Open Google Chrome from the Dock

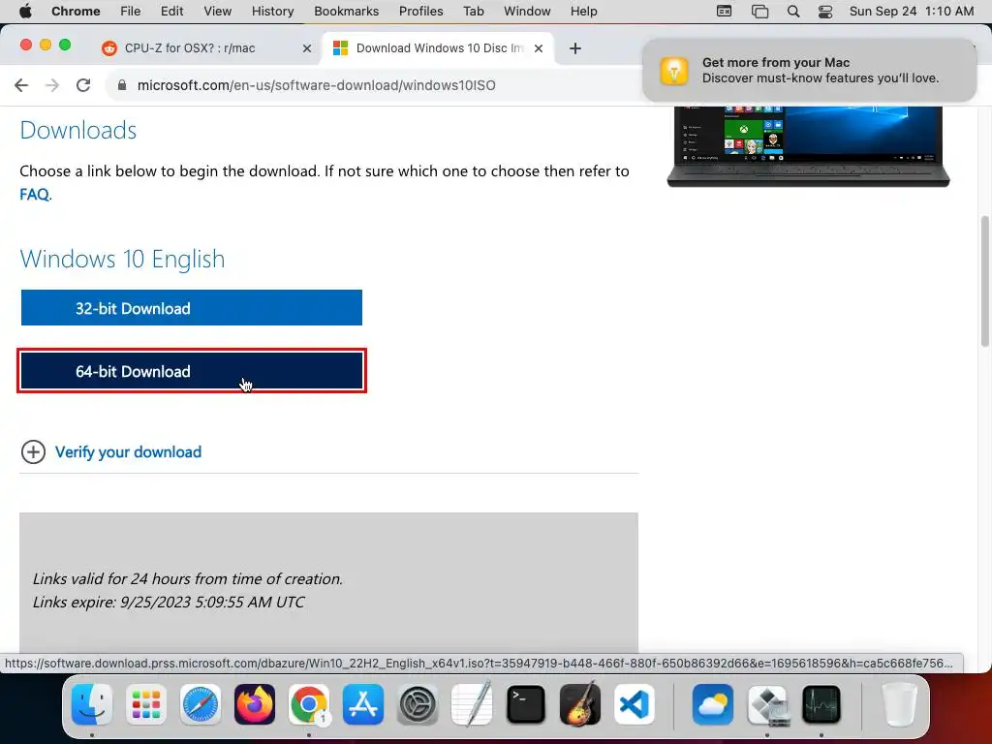click(x=309, y=704)
